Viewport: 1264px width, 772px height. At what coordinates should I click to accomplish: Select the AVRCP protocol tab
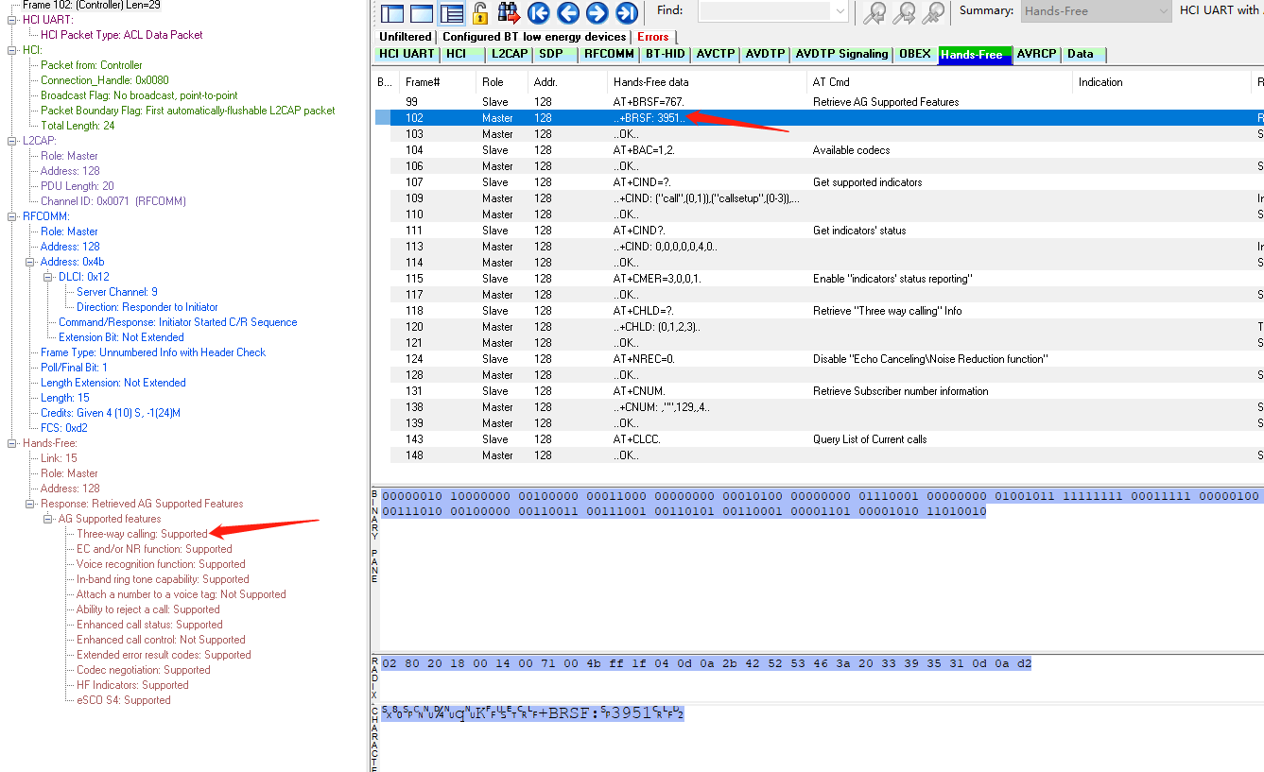[1036, 54]
